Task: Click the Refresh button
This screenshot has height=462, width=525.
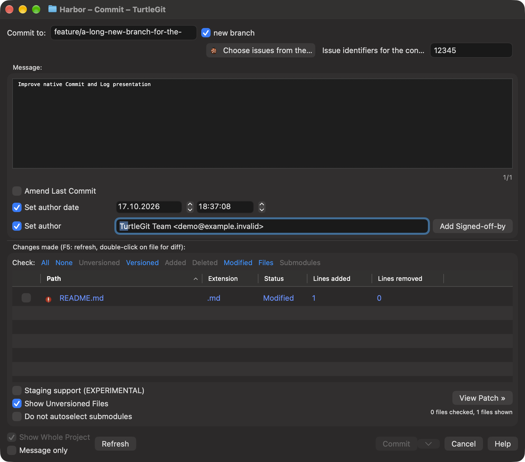Action: 115,444
